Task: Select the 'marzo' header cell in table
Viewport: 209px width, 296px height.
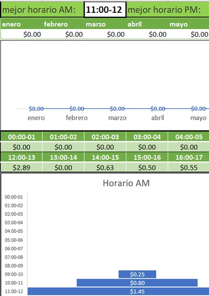Action: 105,24
